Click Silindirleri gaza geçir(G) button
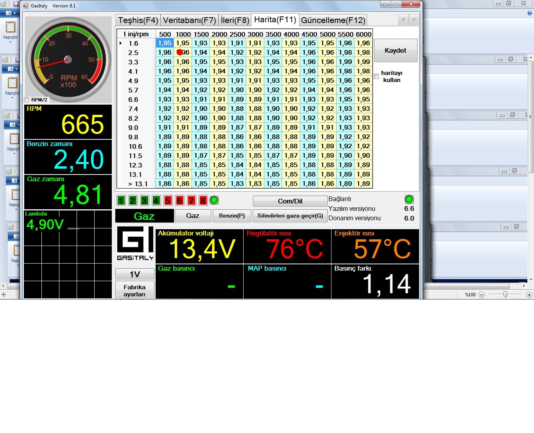Viewport: 534px width, 433px height. [x=290, y=216]
